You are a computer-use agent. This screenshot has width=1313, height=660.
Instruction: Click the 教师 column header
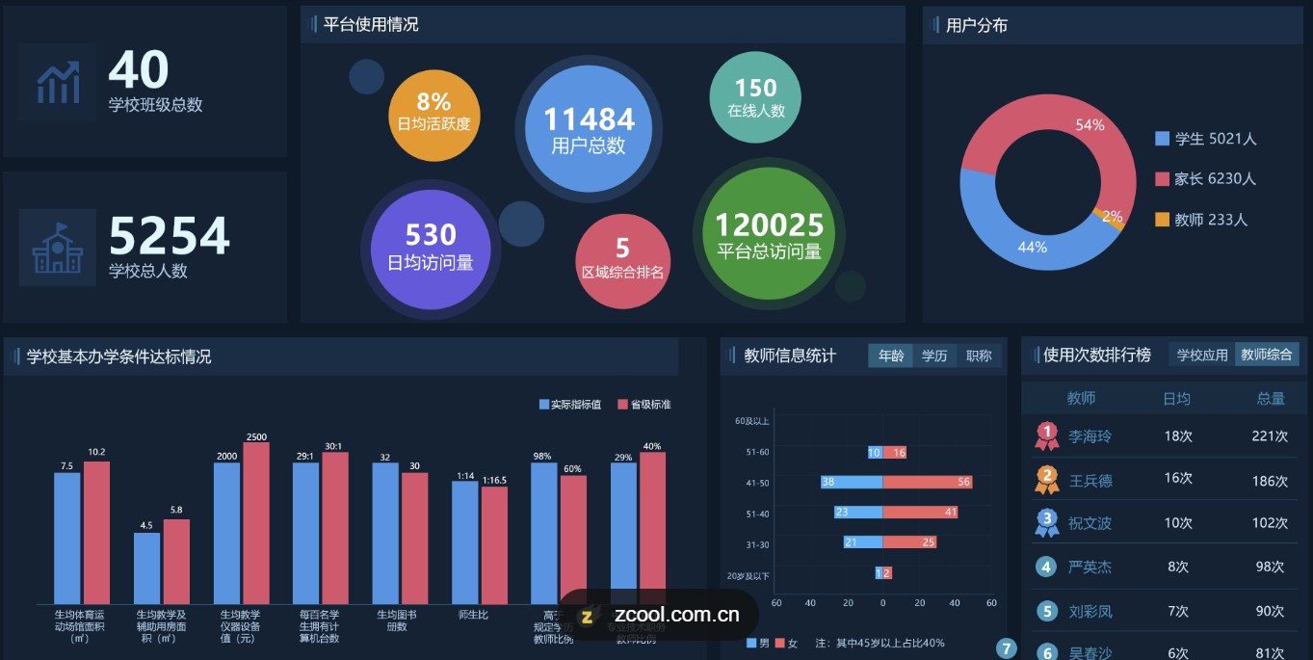click(1081, 398)
